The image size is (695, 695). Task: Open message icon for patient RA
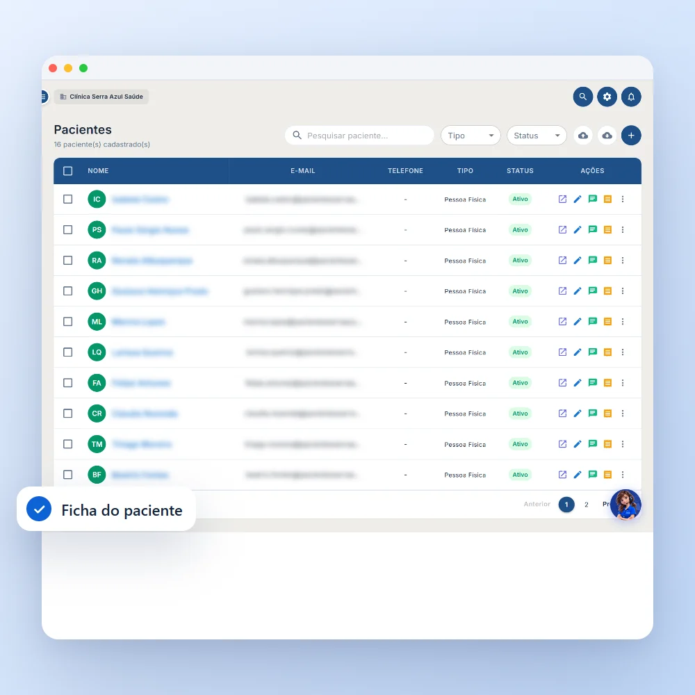[x=593, y=261]
